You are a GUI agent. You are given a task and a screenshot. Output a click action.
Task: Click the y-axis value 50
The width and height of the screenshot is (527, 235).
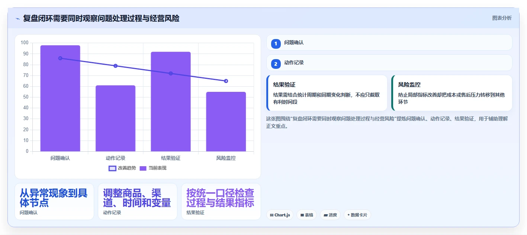click(26, 97)
